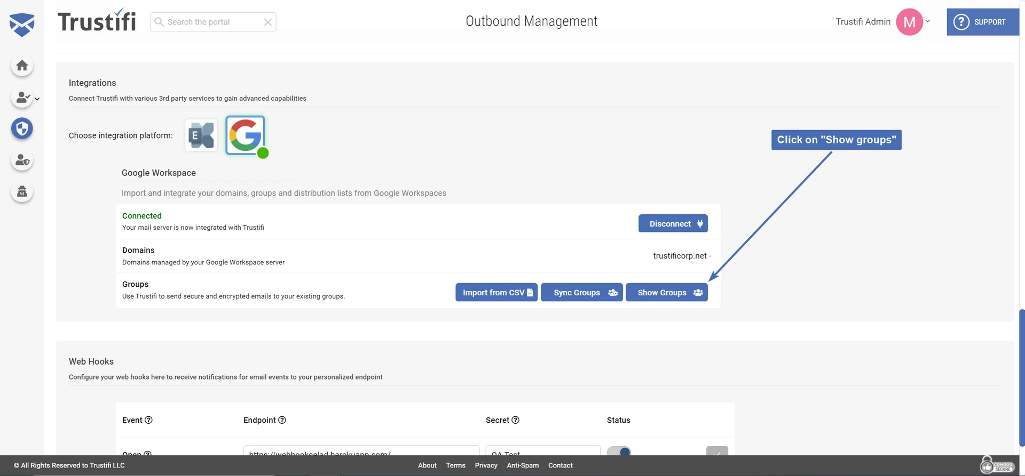The image size is (1025, 476).
Task: Click the Endpoint help question icon
Action: pos(282,420)
